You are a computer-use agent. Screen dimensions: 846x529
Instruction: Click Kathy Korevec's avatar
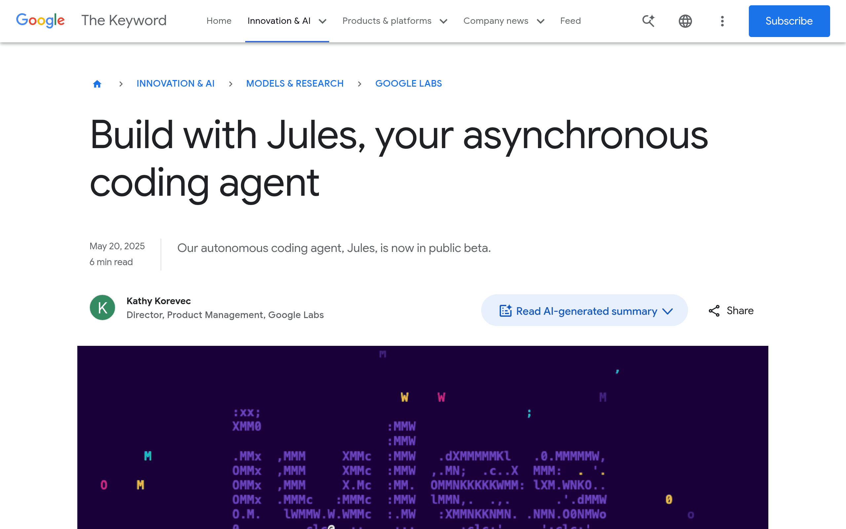pos(102,307)
